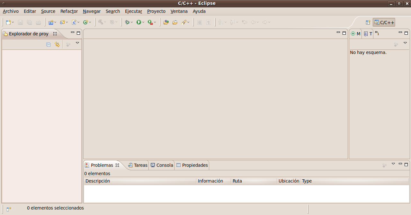411x215 pixels.
Task: Open the Ejecutar menu
Action: click(133, 11)
